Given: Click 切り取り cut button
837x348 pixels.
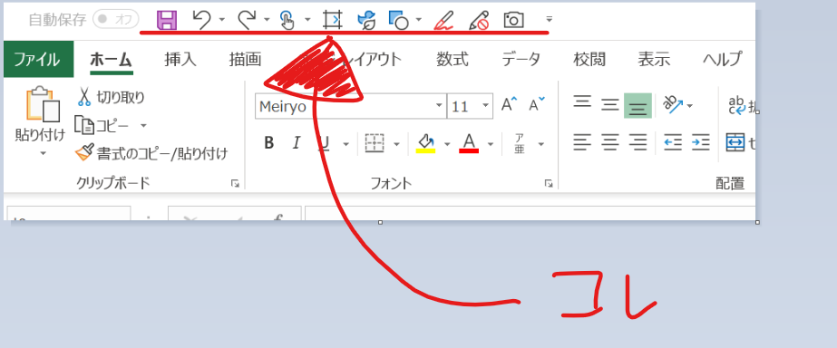Looking at the screenshot, I should [111, 97].
